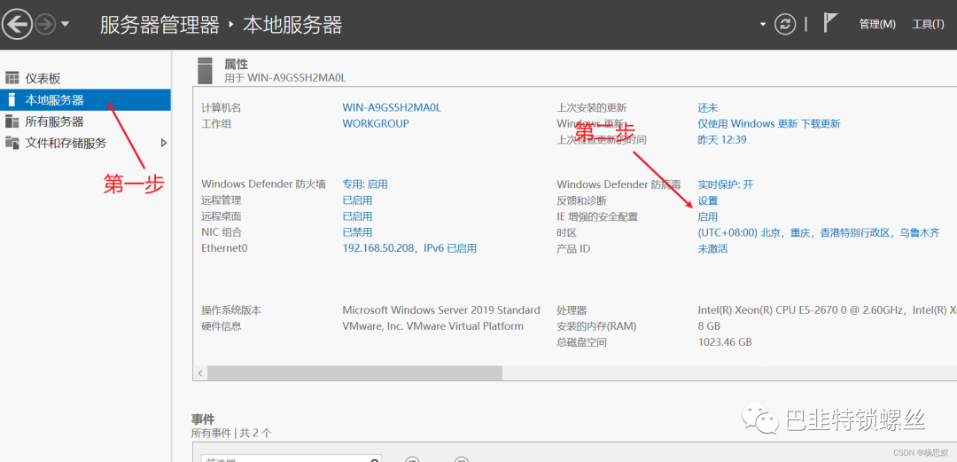Click 实时保护: 开 antivirus link
This screenshot has height=462, width=957.
(x=725, y=184)
